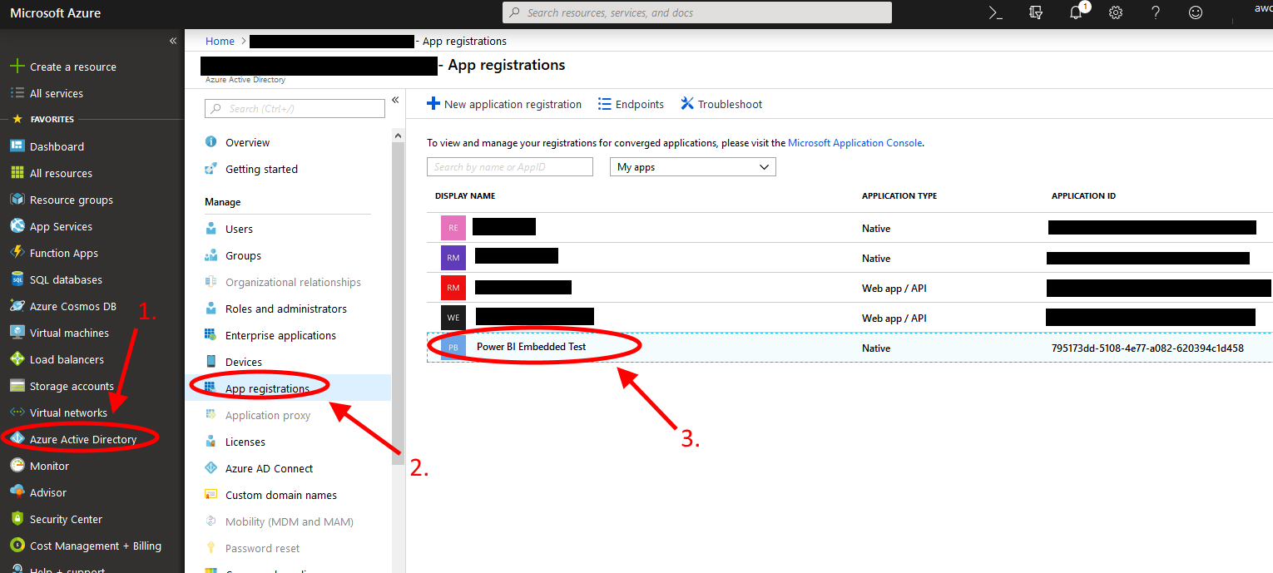Screen dimensions: 1273x573
Task: Click the Endpoints button
Action: point(631,104)
